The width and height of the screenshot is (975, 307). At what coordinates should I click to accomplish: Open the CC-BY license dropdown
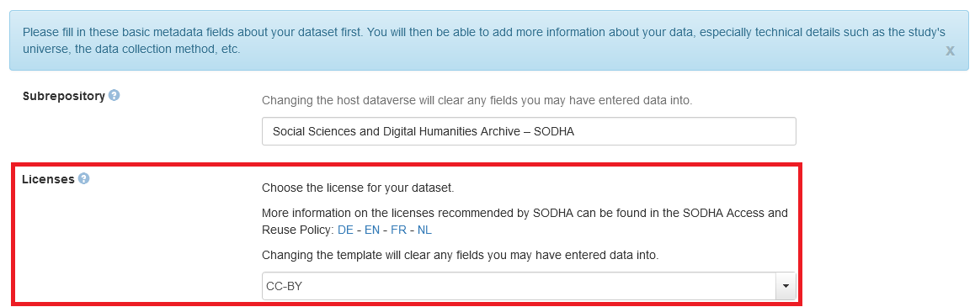click(x=529, y=286)
